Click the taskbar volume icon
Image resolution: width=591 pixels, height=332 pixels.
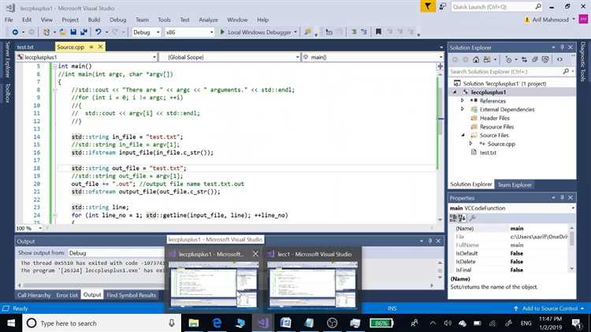tap(448, 323)
